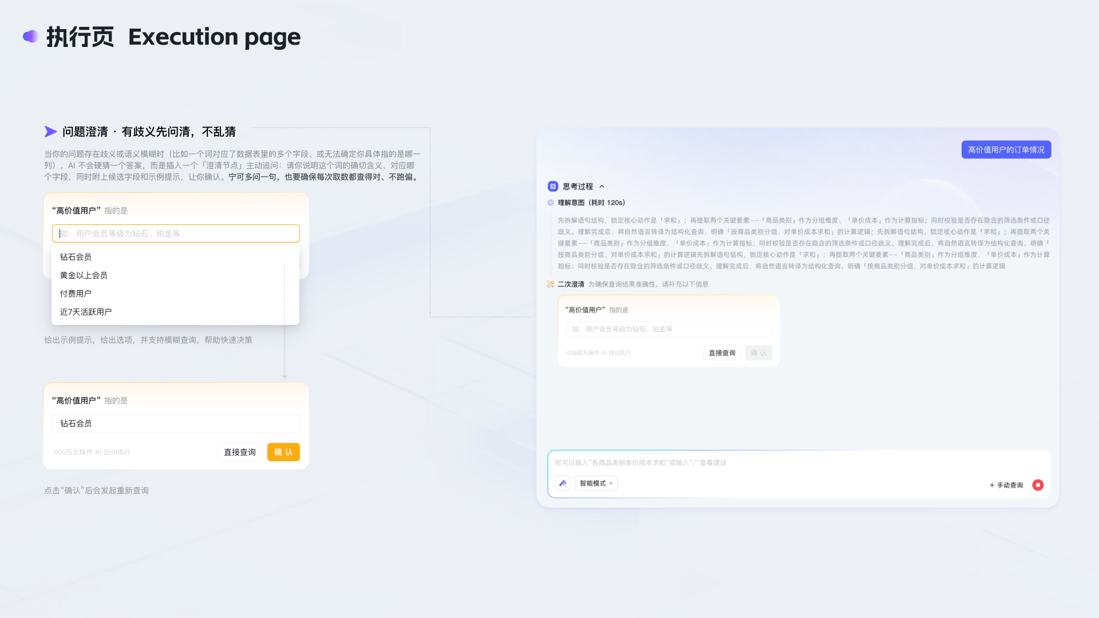Pick 近7天活跃用户 from the suggestion list
1099x618 pixels.
pyautogui.click(x=175, y=312)
